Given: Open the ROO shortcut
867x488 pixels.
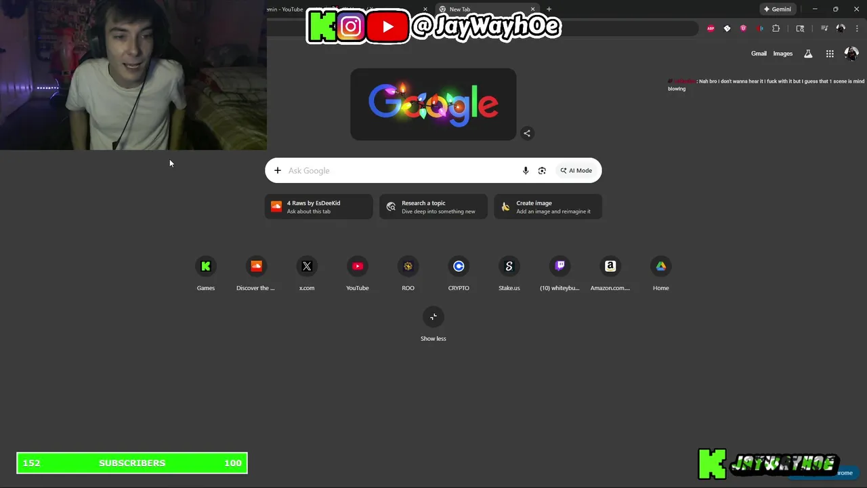Looking at the screenshot, I should click(x=408, y=273).
